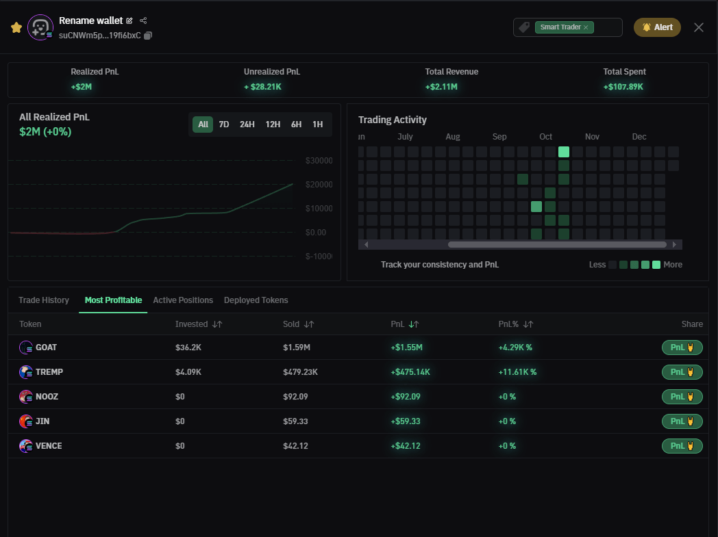Image resolution: width=718 pixels, height=537 pixels.
Task: Open the Active Positions tab
Action: [183, 300]
